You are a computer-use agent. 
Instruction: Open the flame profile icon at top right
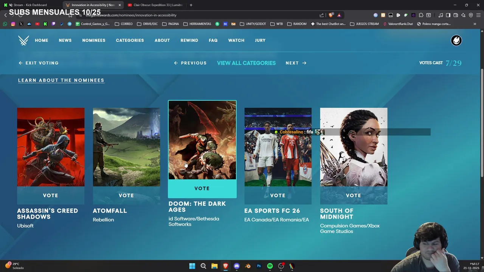pyautogui.click(x=456, y=40)
